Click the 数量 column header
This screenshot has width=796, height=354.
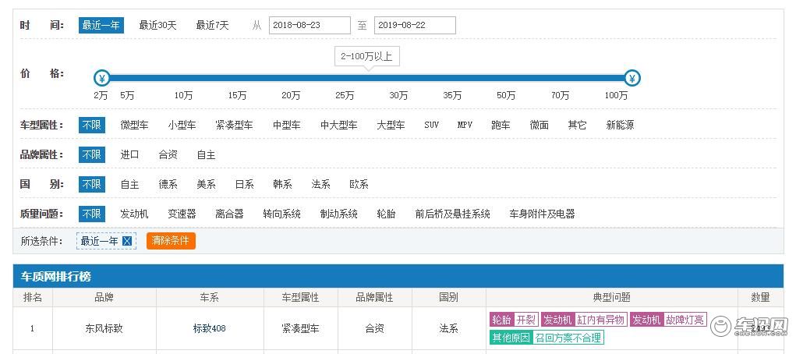tap(760, 297)
